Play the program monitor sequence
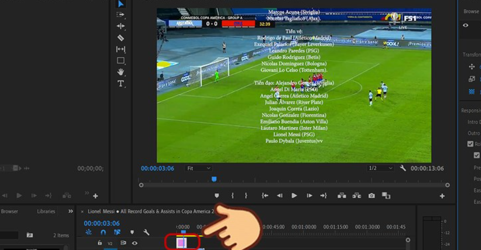 294,195
